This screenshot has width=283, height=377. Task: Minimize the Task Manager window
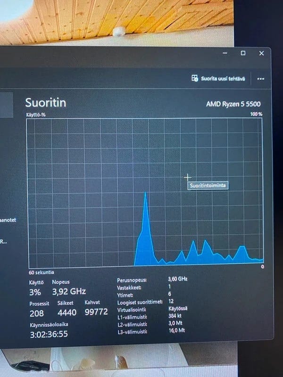(x=225, y=53)
